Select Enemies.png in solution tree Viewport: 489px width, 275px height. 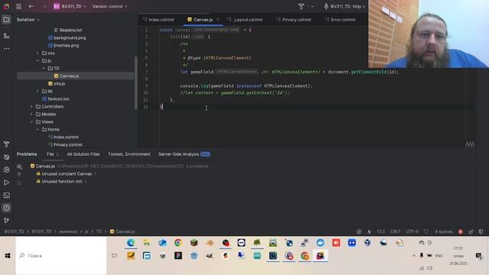coord(63,46)
